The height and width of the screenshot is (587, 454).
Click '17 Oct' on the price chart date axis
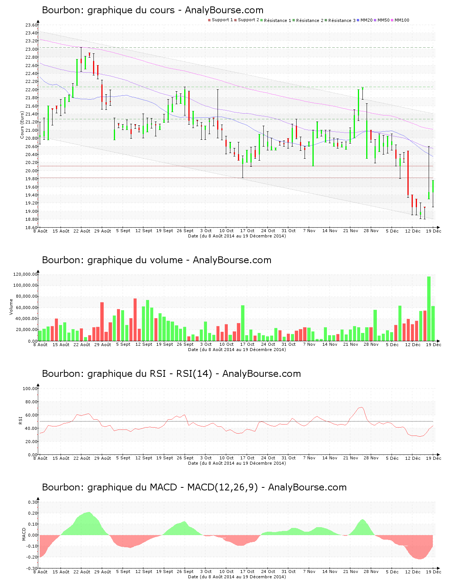pyautogui.click(x=247, y=231)
